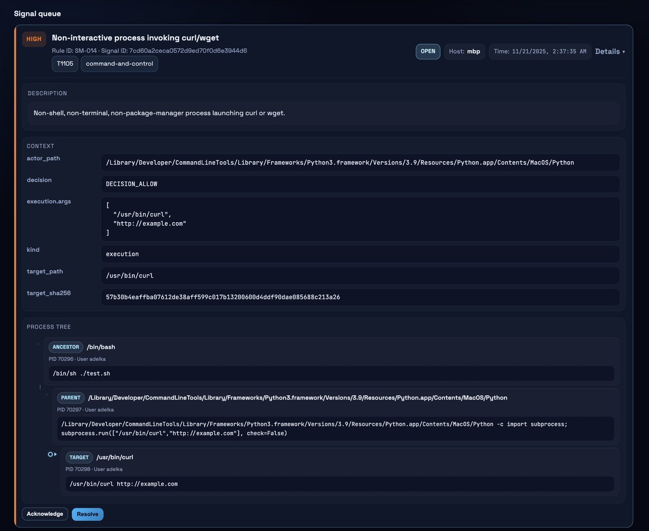The height and width of the screenshot is (531, 649).
Task: Click the execution.args field label
Action: [49, 201]
